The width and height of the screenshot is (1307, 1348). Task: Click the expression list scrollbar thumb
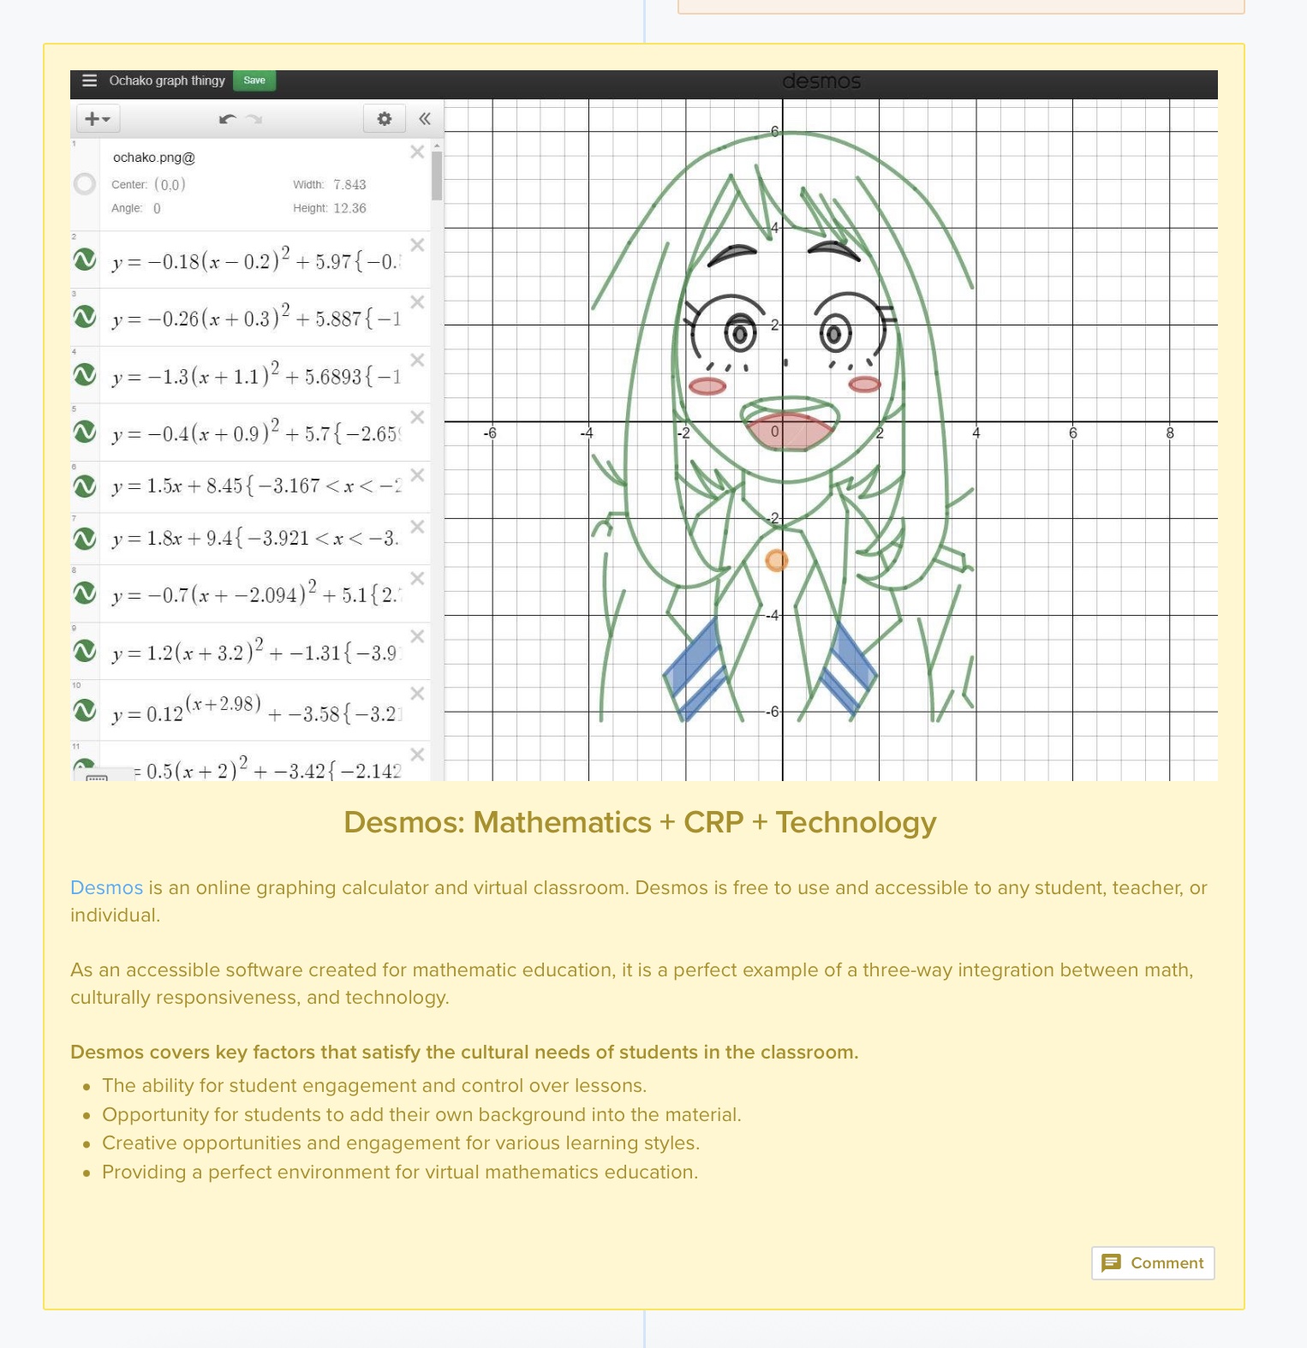coord(437,176)
